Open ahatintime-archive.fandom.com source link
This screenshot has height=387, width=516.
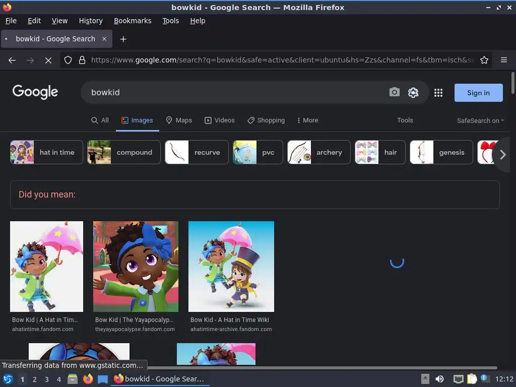231,329
